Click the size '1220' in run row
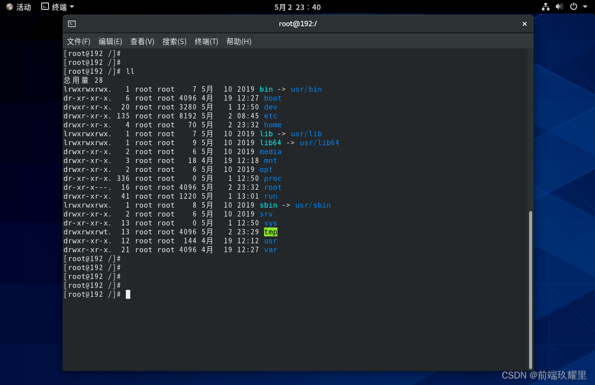This screenshot has height=385, width=595. pos(188,196)
